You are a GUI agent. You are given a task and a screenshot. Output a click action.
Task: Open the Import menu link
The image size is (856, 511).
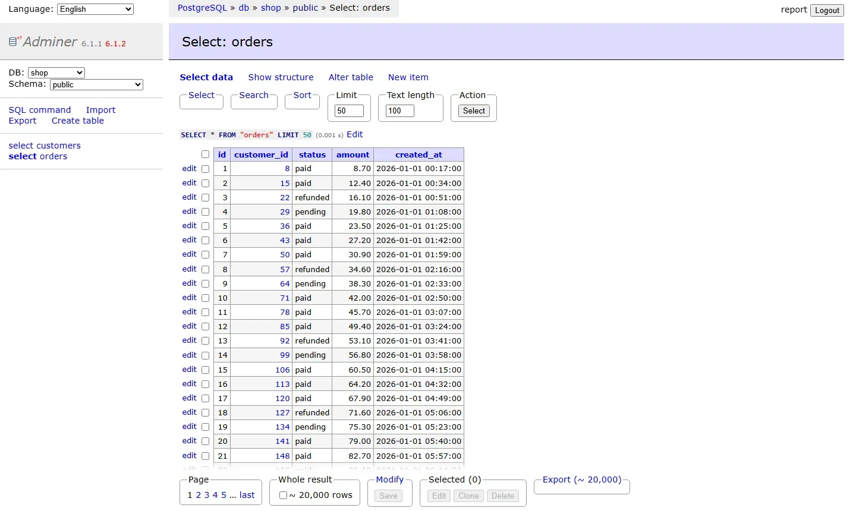(100, 110)
